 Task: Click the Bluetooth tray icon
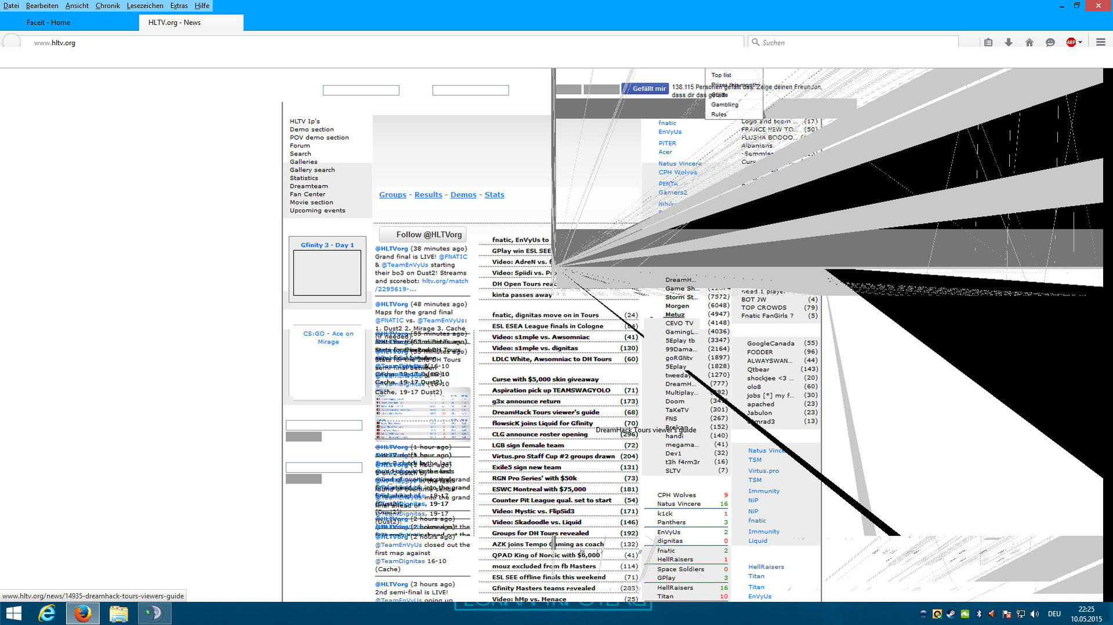coord(979,614)
